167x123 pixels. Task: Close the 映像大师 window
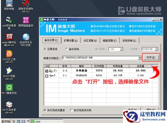click(160, 19)
